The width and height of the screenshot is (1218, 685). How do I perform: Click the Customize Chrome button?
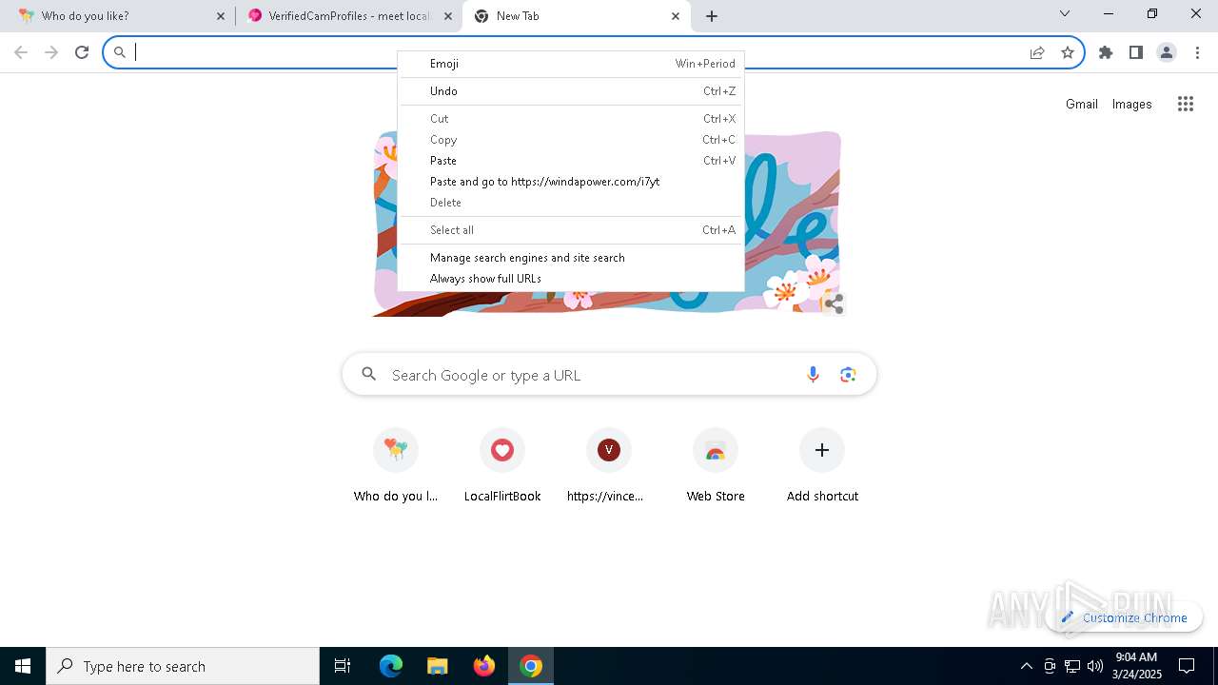[1124, 617]
